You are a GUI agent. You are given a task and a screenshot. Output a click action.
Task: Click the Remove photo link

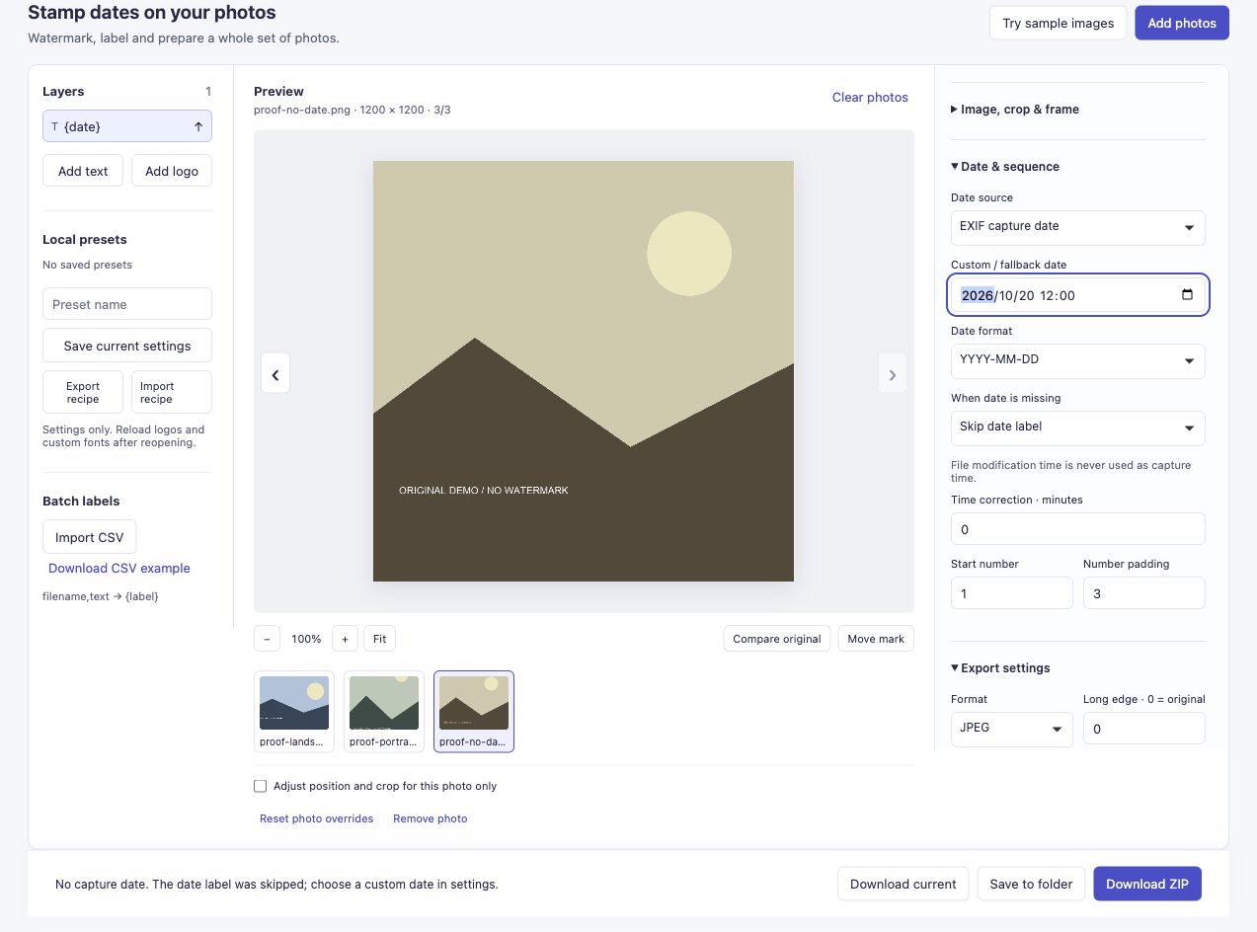pos(431,818)
